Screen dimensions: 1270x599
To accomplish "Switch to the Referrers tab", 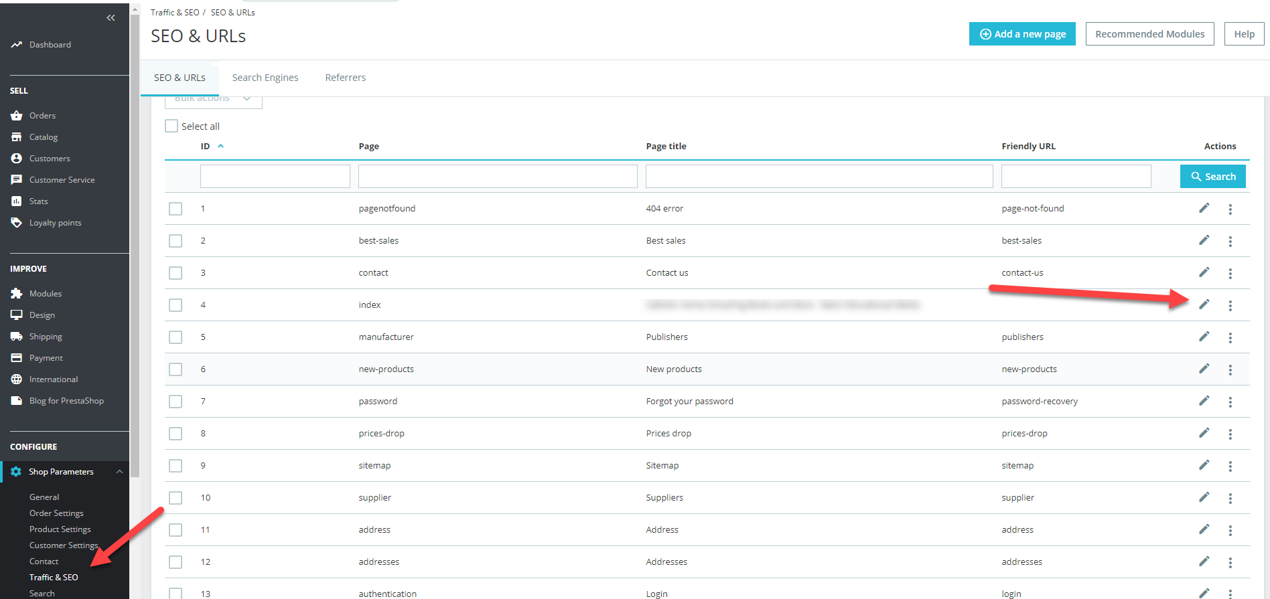I will (346, 78).
